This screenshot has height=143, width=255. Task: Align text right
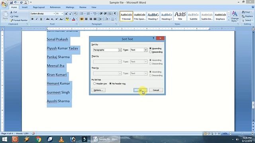point(90,19)
